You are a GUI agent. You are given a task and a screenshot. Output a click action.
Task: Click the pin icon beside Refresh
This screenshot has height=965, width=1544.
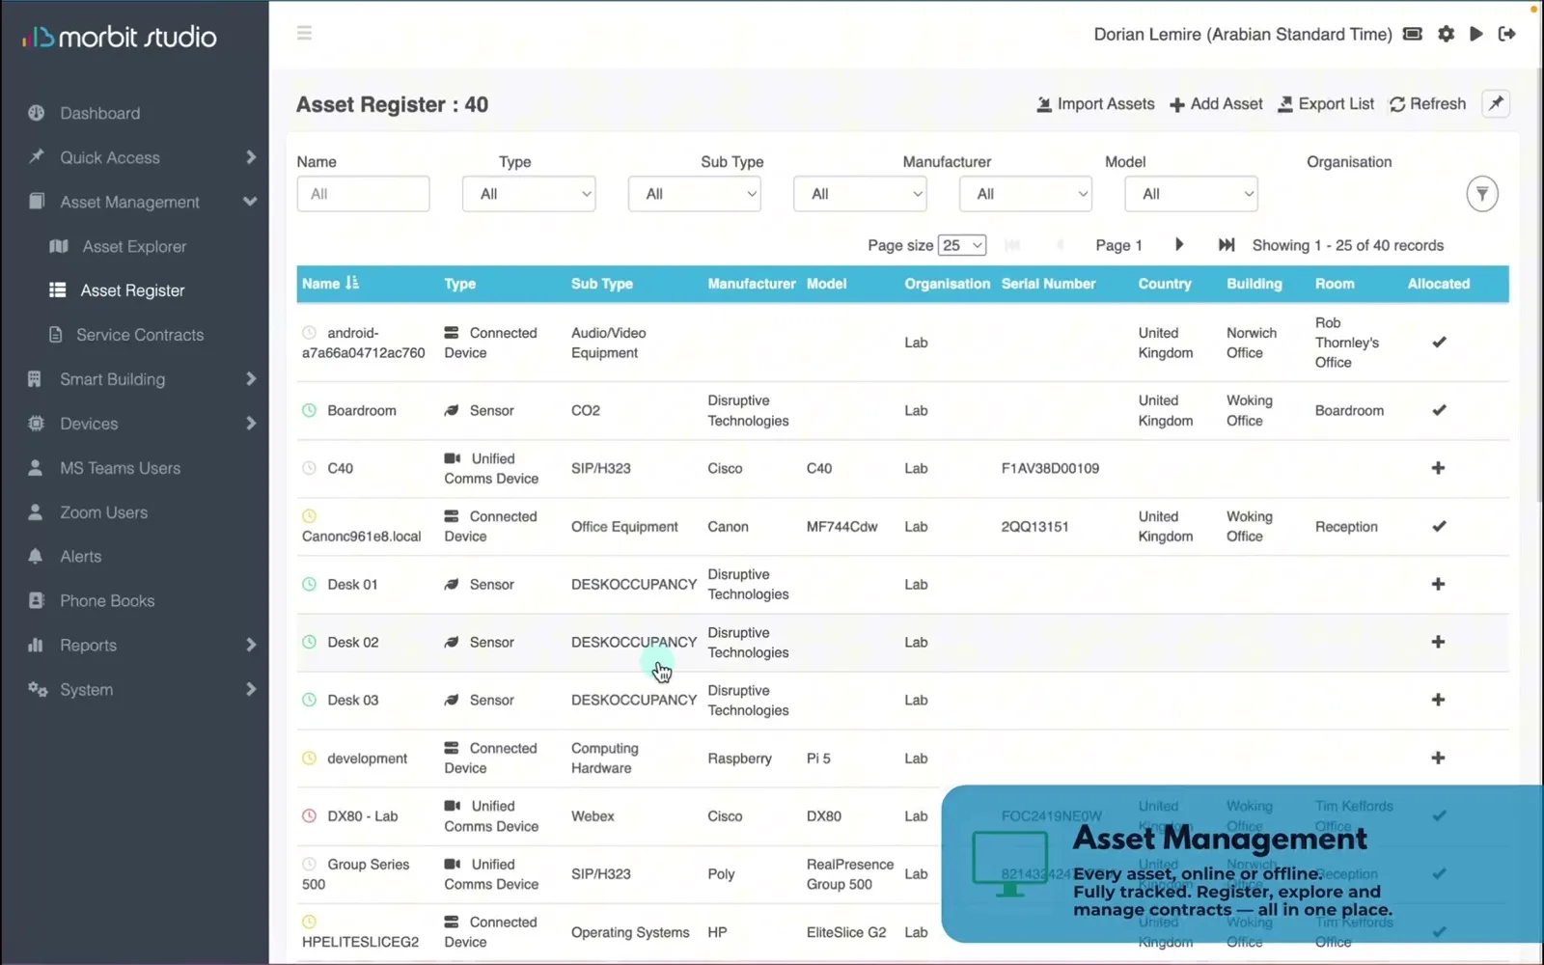[1496, 103]
